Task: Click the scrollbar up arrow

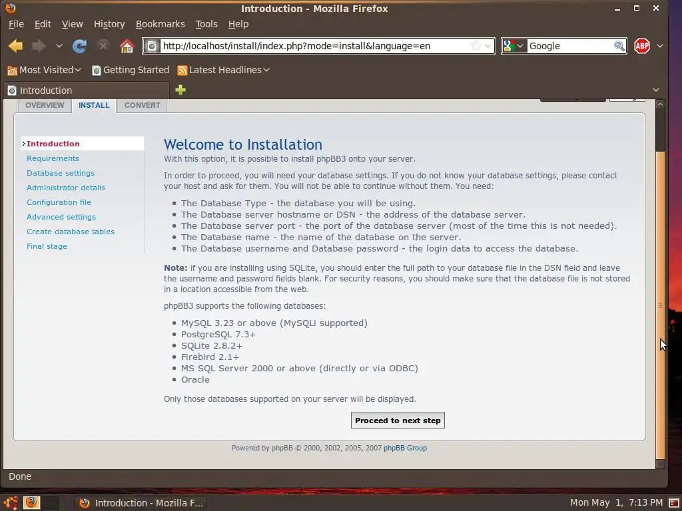Action: coord(660,104)
